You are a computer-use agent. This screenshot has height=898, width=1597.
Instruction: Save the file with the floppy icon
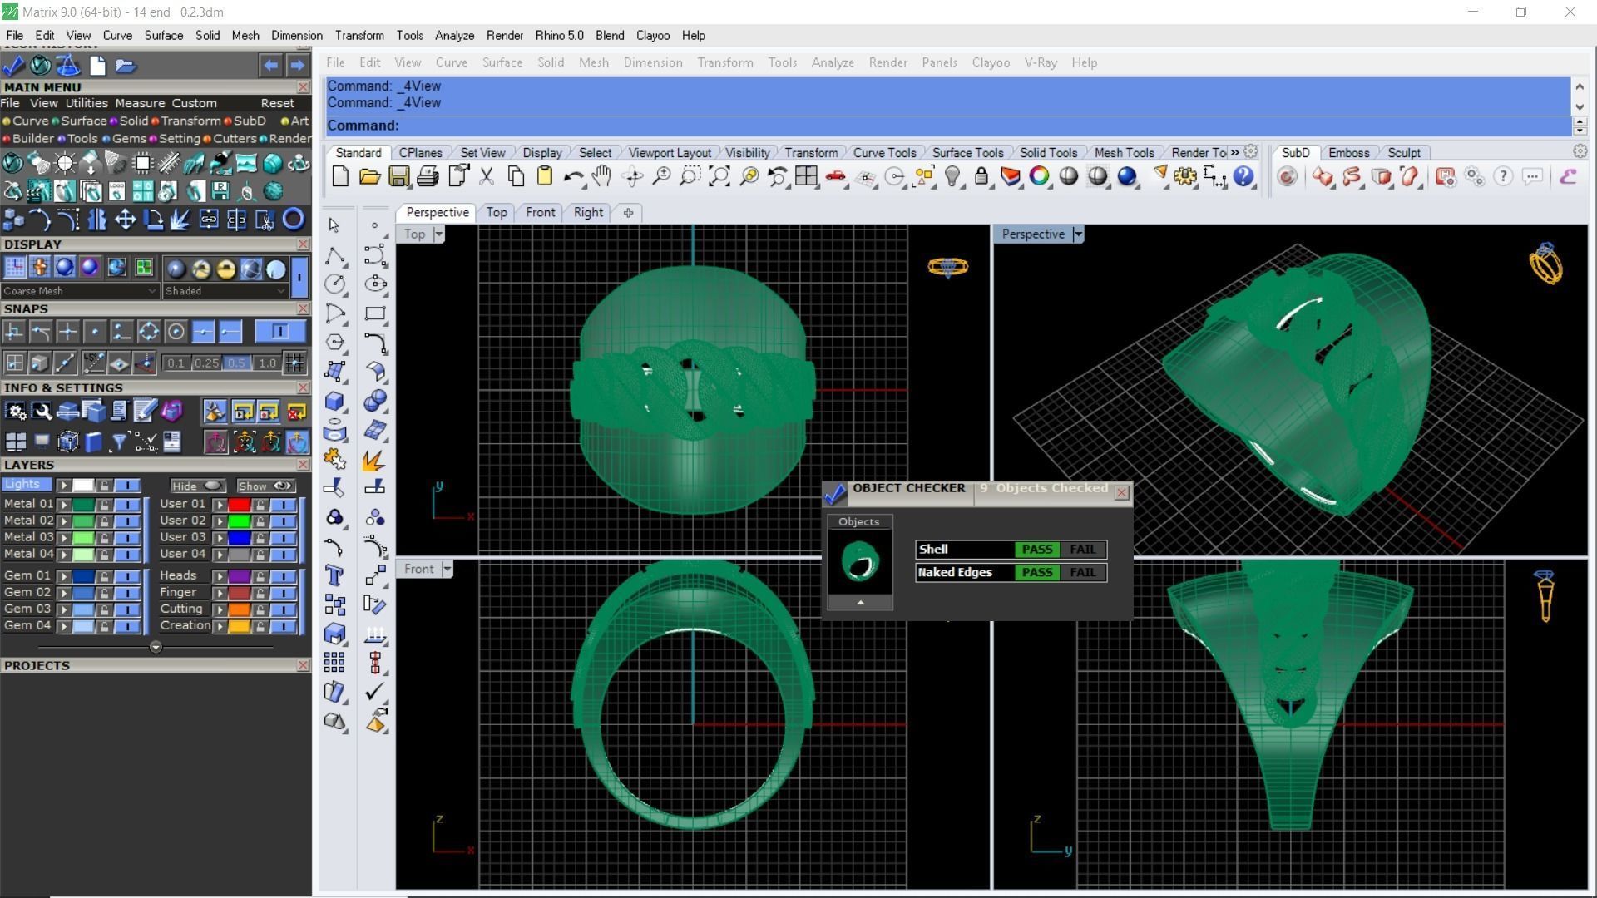pos(398,176)
